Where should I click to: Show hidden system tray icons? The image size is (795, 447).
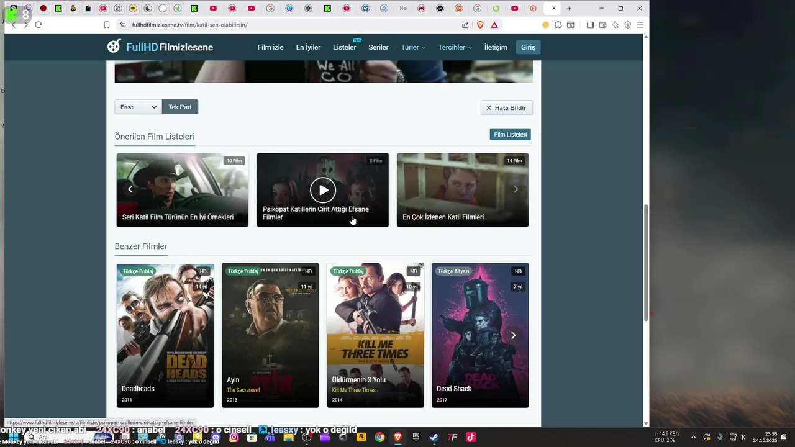693,437
